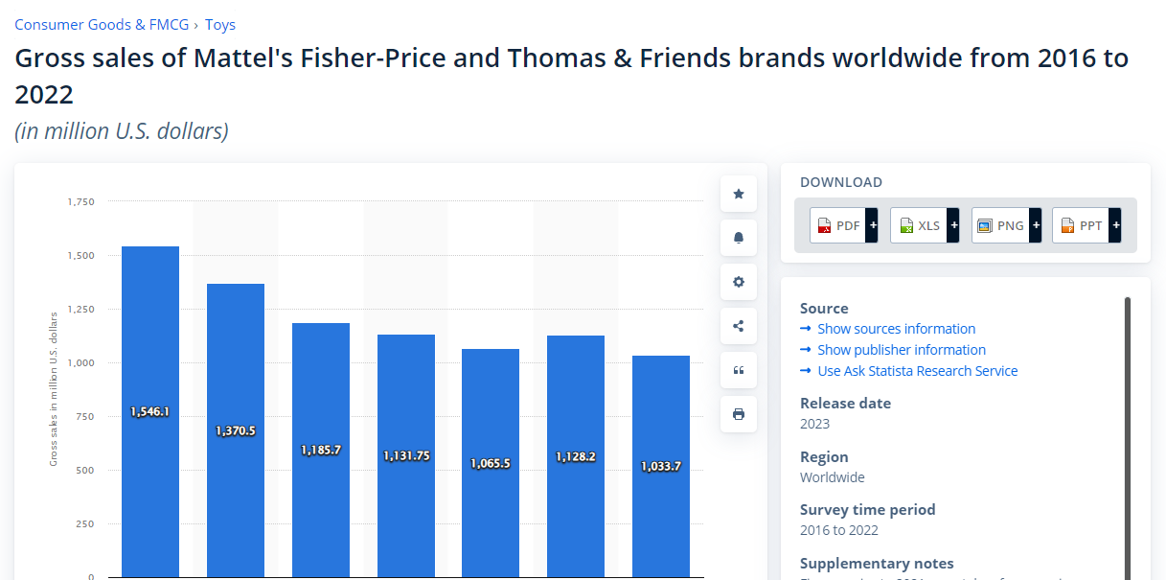Click the bar labeled 1,033.7
The width and height of the screenshot is (1166, 580).
pyautogui.click(x=661, y=466)
